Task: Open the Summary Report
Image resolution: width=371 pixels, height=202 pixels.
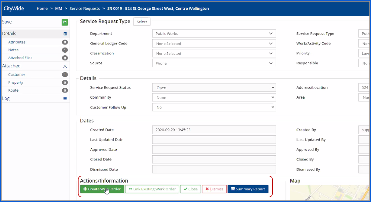Action: click(x=248, y=189)
